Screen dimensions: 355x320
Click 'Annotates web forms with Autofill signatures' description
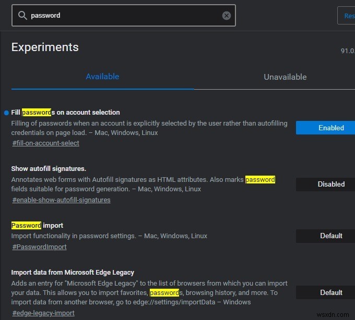click(144, 184)
